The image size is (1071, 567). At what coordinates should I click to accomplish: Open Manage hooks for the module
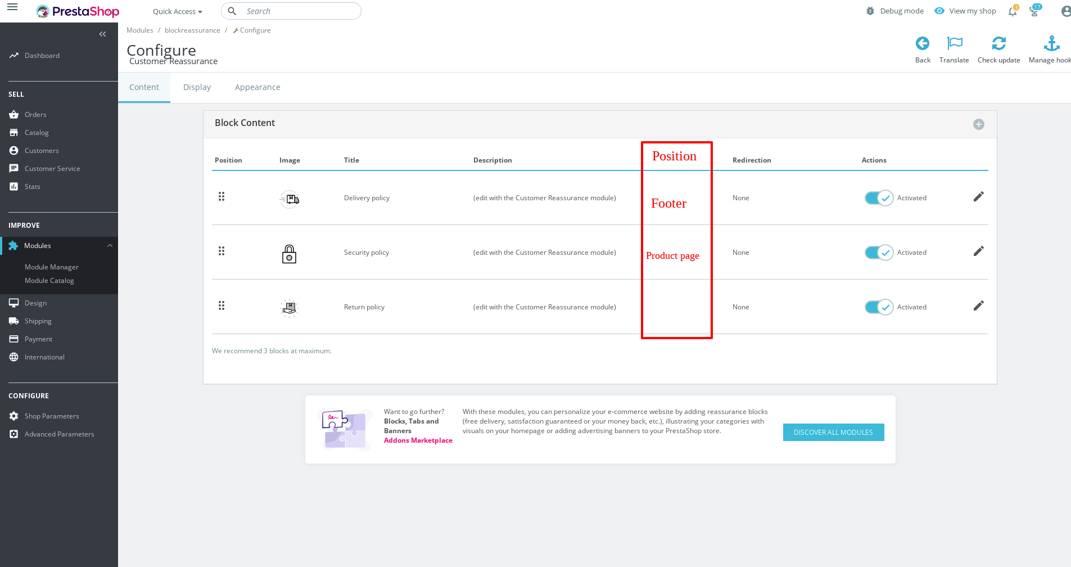[1050, 43]
